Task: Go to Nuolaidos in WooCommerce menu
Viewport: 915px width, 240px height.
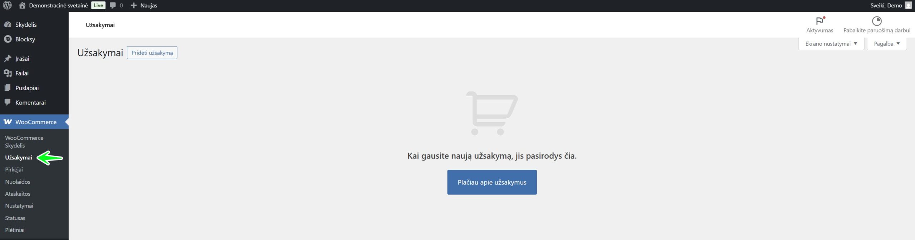Action: coord(18,182)
